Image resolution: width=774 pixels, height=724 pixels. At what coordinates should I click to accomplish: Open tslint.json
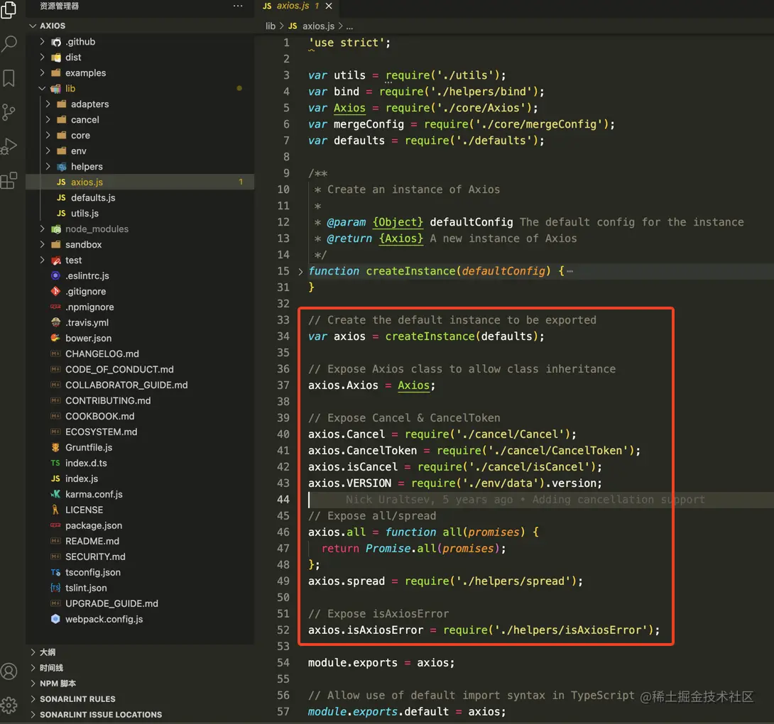point(140,588)
